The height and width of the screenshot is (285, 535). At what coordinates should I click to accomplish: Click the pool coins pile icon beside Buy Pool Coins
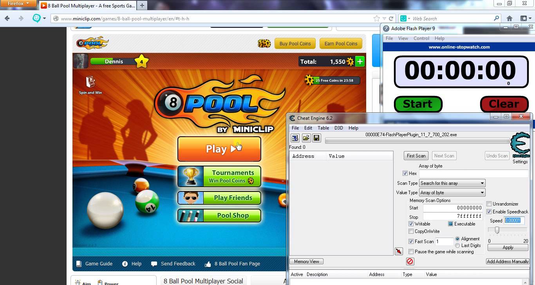pyautogui.click(x=264, y=43)
